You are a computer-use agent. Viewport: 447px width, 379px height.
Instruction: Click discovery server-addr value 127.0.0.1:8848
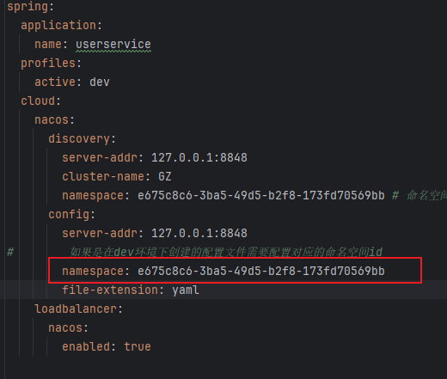click(x=199, y=157)
